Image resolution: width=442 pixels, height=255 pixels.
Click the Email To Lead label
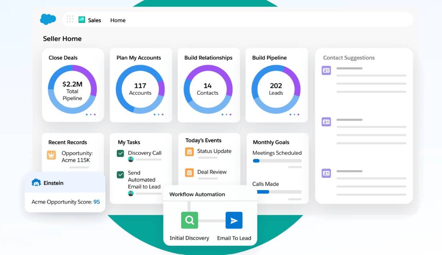click(234, 238)
